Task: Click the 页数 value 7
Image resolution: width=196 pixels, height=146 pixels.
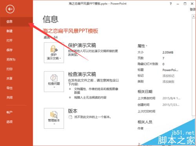Action: (163, 58)
